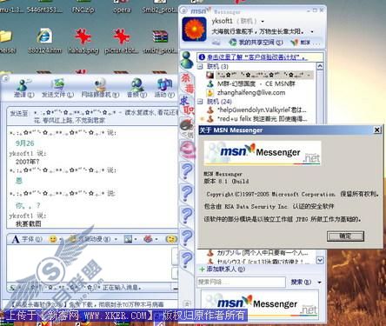Click the "9月26" chat message
386x326 pixels.
click(24, 143)
